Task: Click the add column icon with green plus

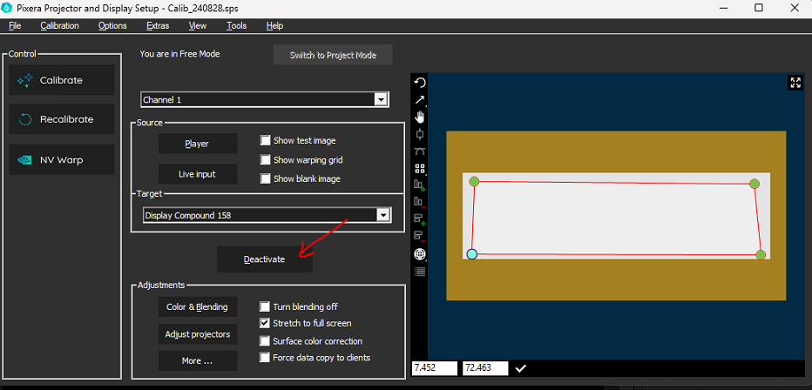Action: pyautogui.click(x=420, y=185)
